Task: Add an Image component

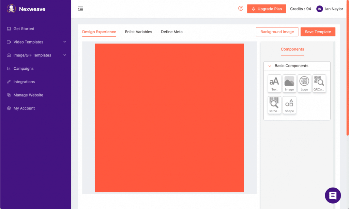Action: 289,83
